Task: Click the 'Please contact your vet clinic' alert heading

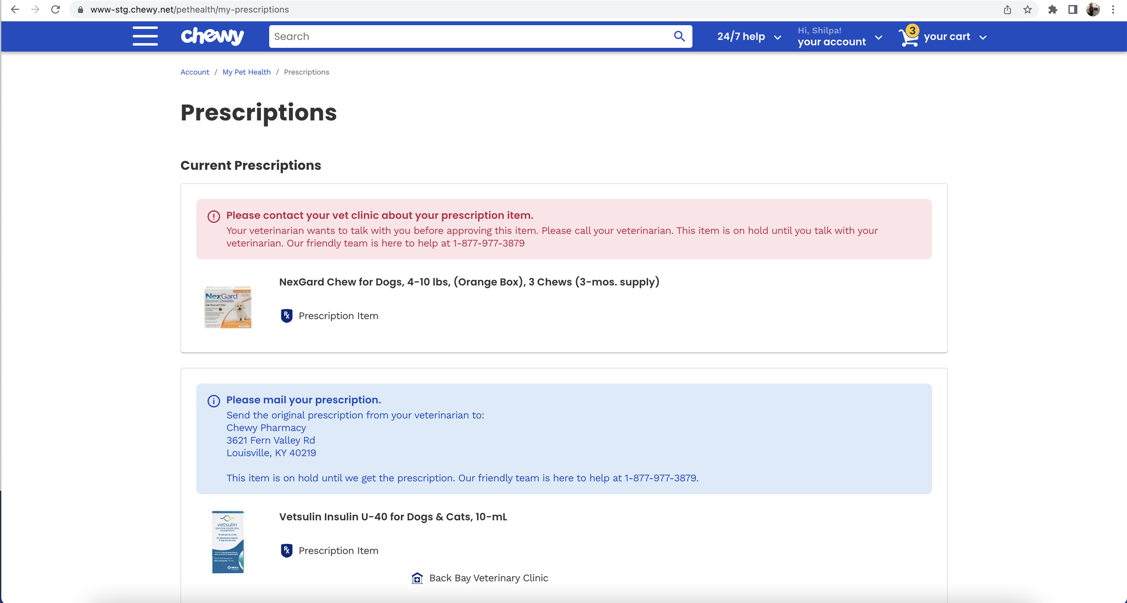Action: [380, 215]
